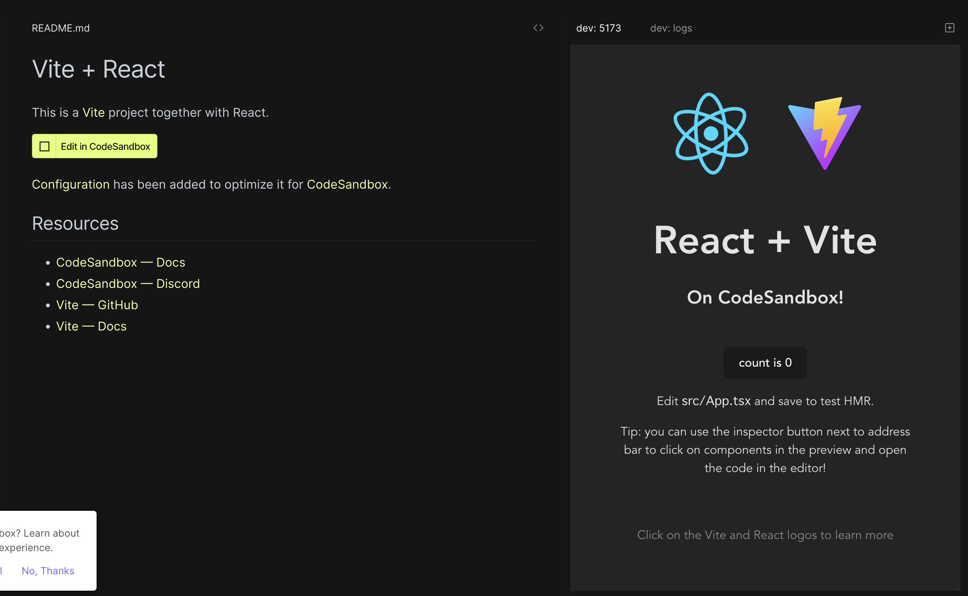The width and height of the screenshot is (968, 596).
Task: Click the Edit in CodeSandbox button
Action: tap(105, 146)
